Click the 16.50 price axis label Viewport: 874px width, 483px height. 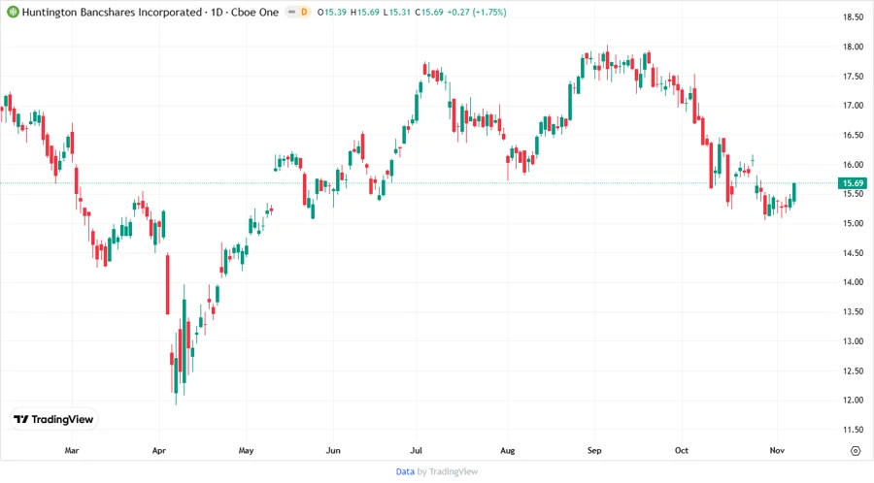coord(853,135)
